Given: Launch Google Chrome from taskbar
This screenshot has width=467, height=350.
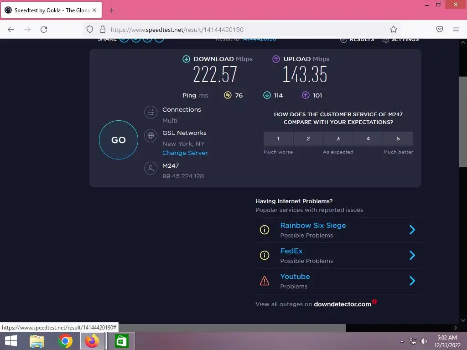Looking at the screenshot, I should 65,341.
